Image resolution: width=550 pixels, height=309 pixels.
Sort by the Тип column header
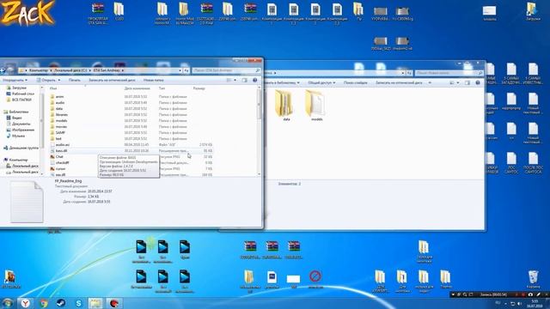pos(162,88)
